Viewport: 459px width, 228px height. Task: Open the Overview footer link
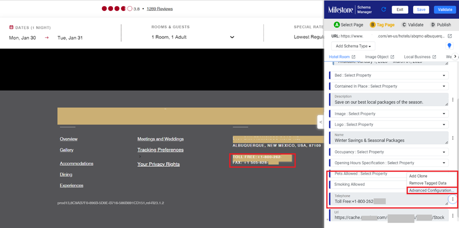coord(68,139)
